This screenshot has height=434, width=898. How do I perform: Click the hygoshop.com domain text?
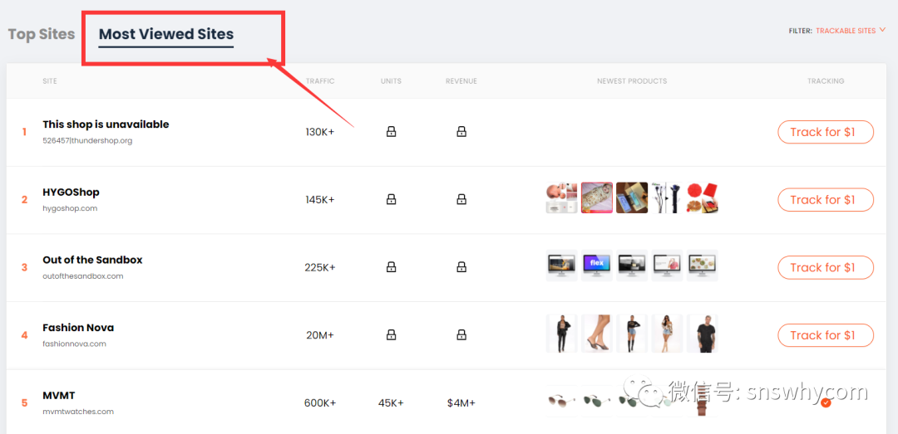70,209
